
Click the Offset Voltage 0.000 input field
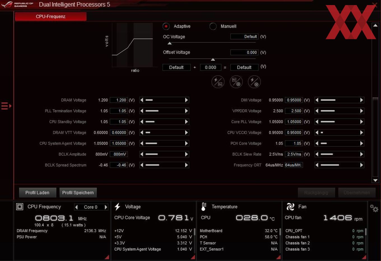pyautogui.click(x=244, y=52)
